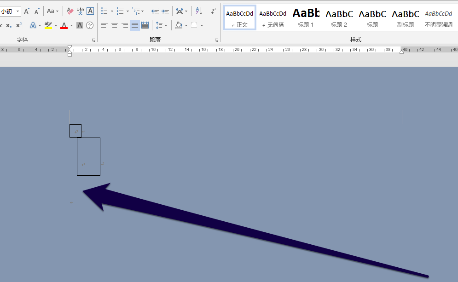Screen dimensions: 458x282
Task: Toggle superscript formatting
Action: click(19, 25)
